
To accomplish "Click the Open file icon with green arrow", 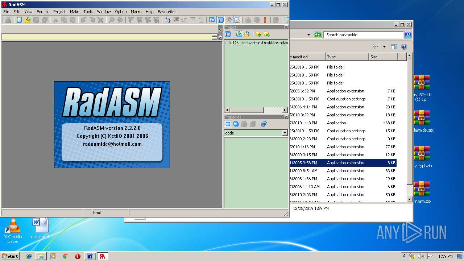I will pos(28,20).
